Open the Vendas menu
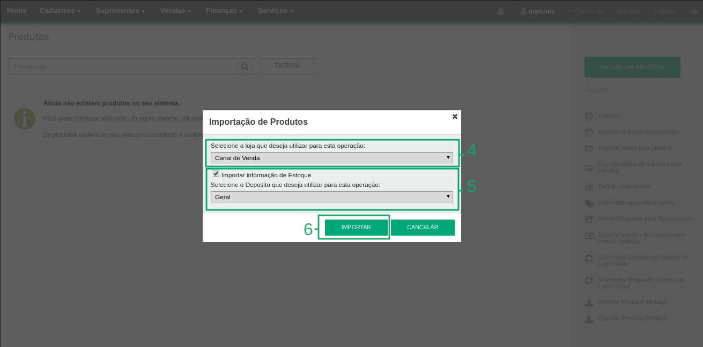The image size is (703, 347). [x=175, y=11]
